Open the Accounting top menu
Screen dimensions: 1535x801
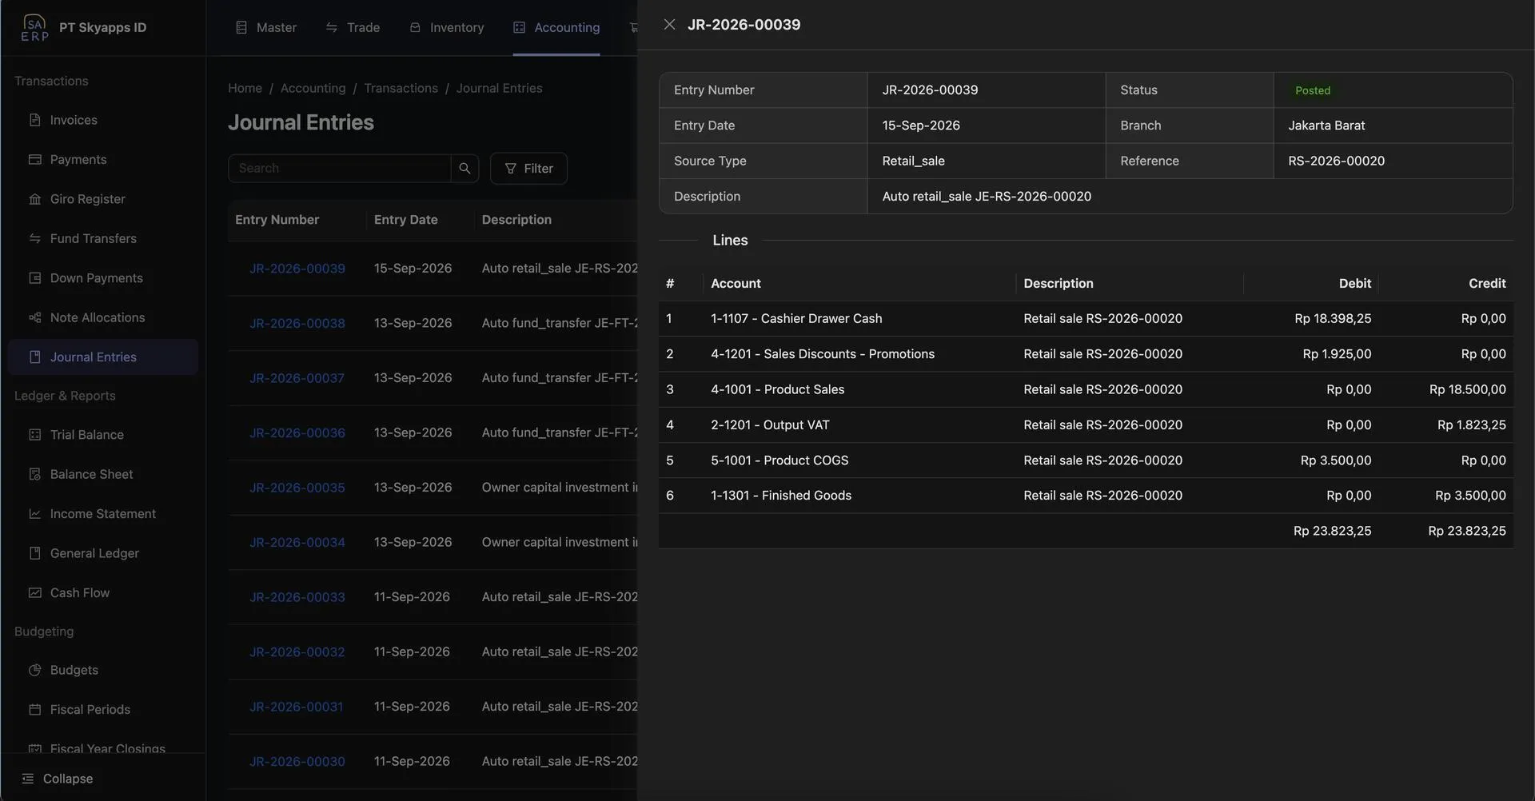(x=556, y=27)
